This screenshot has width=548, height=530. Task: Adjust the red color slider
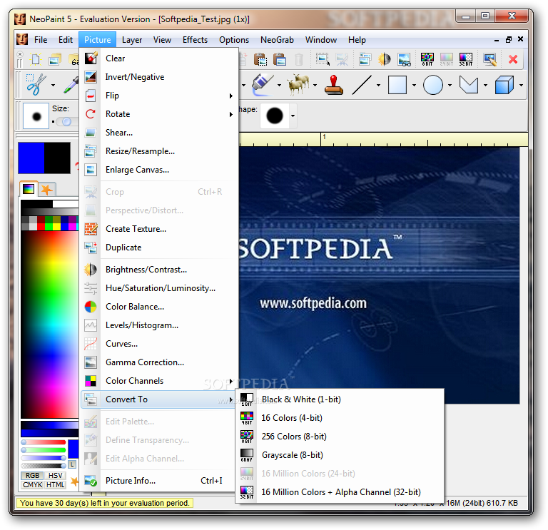tap(44, 442)
